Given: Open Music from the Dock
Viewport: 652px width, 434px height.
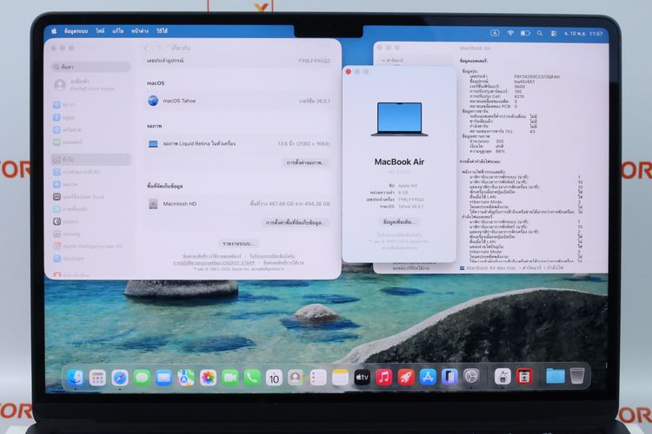Looking at the screenshot, I should click(x=383, y=378).
